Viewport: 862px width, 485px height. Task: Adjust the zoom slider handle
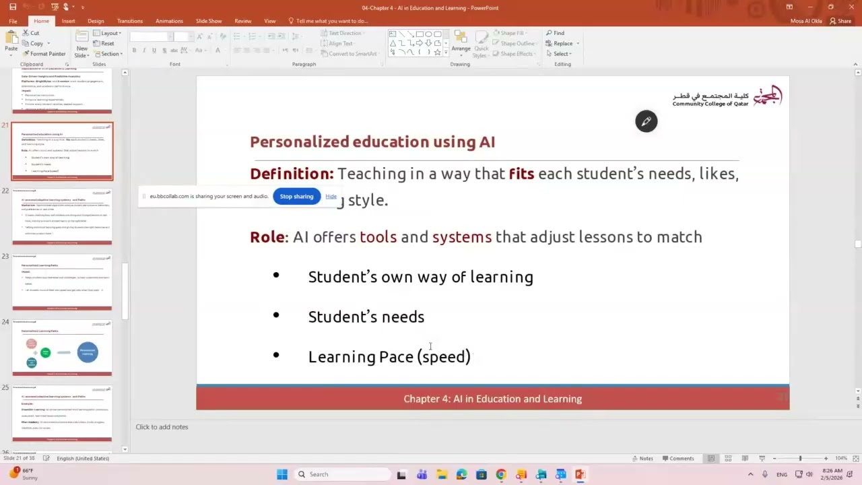(800, 458)
